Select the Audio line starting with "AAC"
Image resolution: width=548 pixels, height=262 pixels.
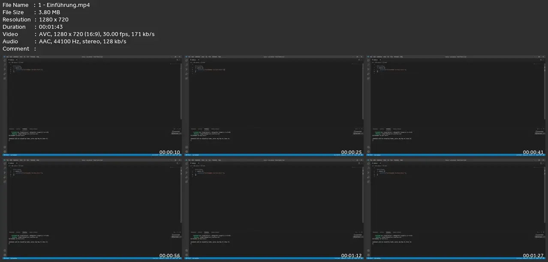pos(82,42)
